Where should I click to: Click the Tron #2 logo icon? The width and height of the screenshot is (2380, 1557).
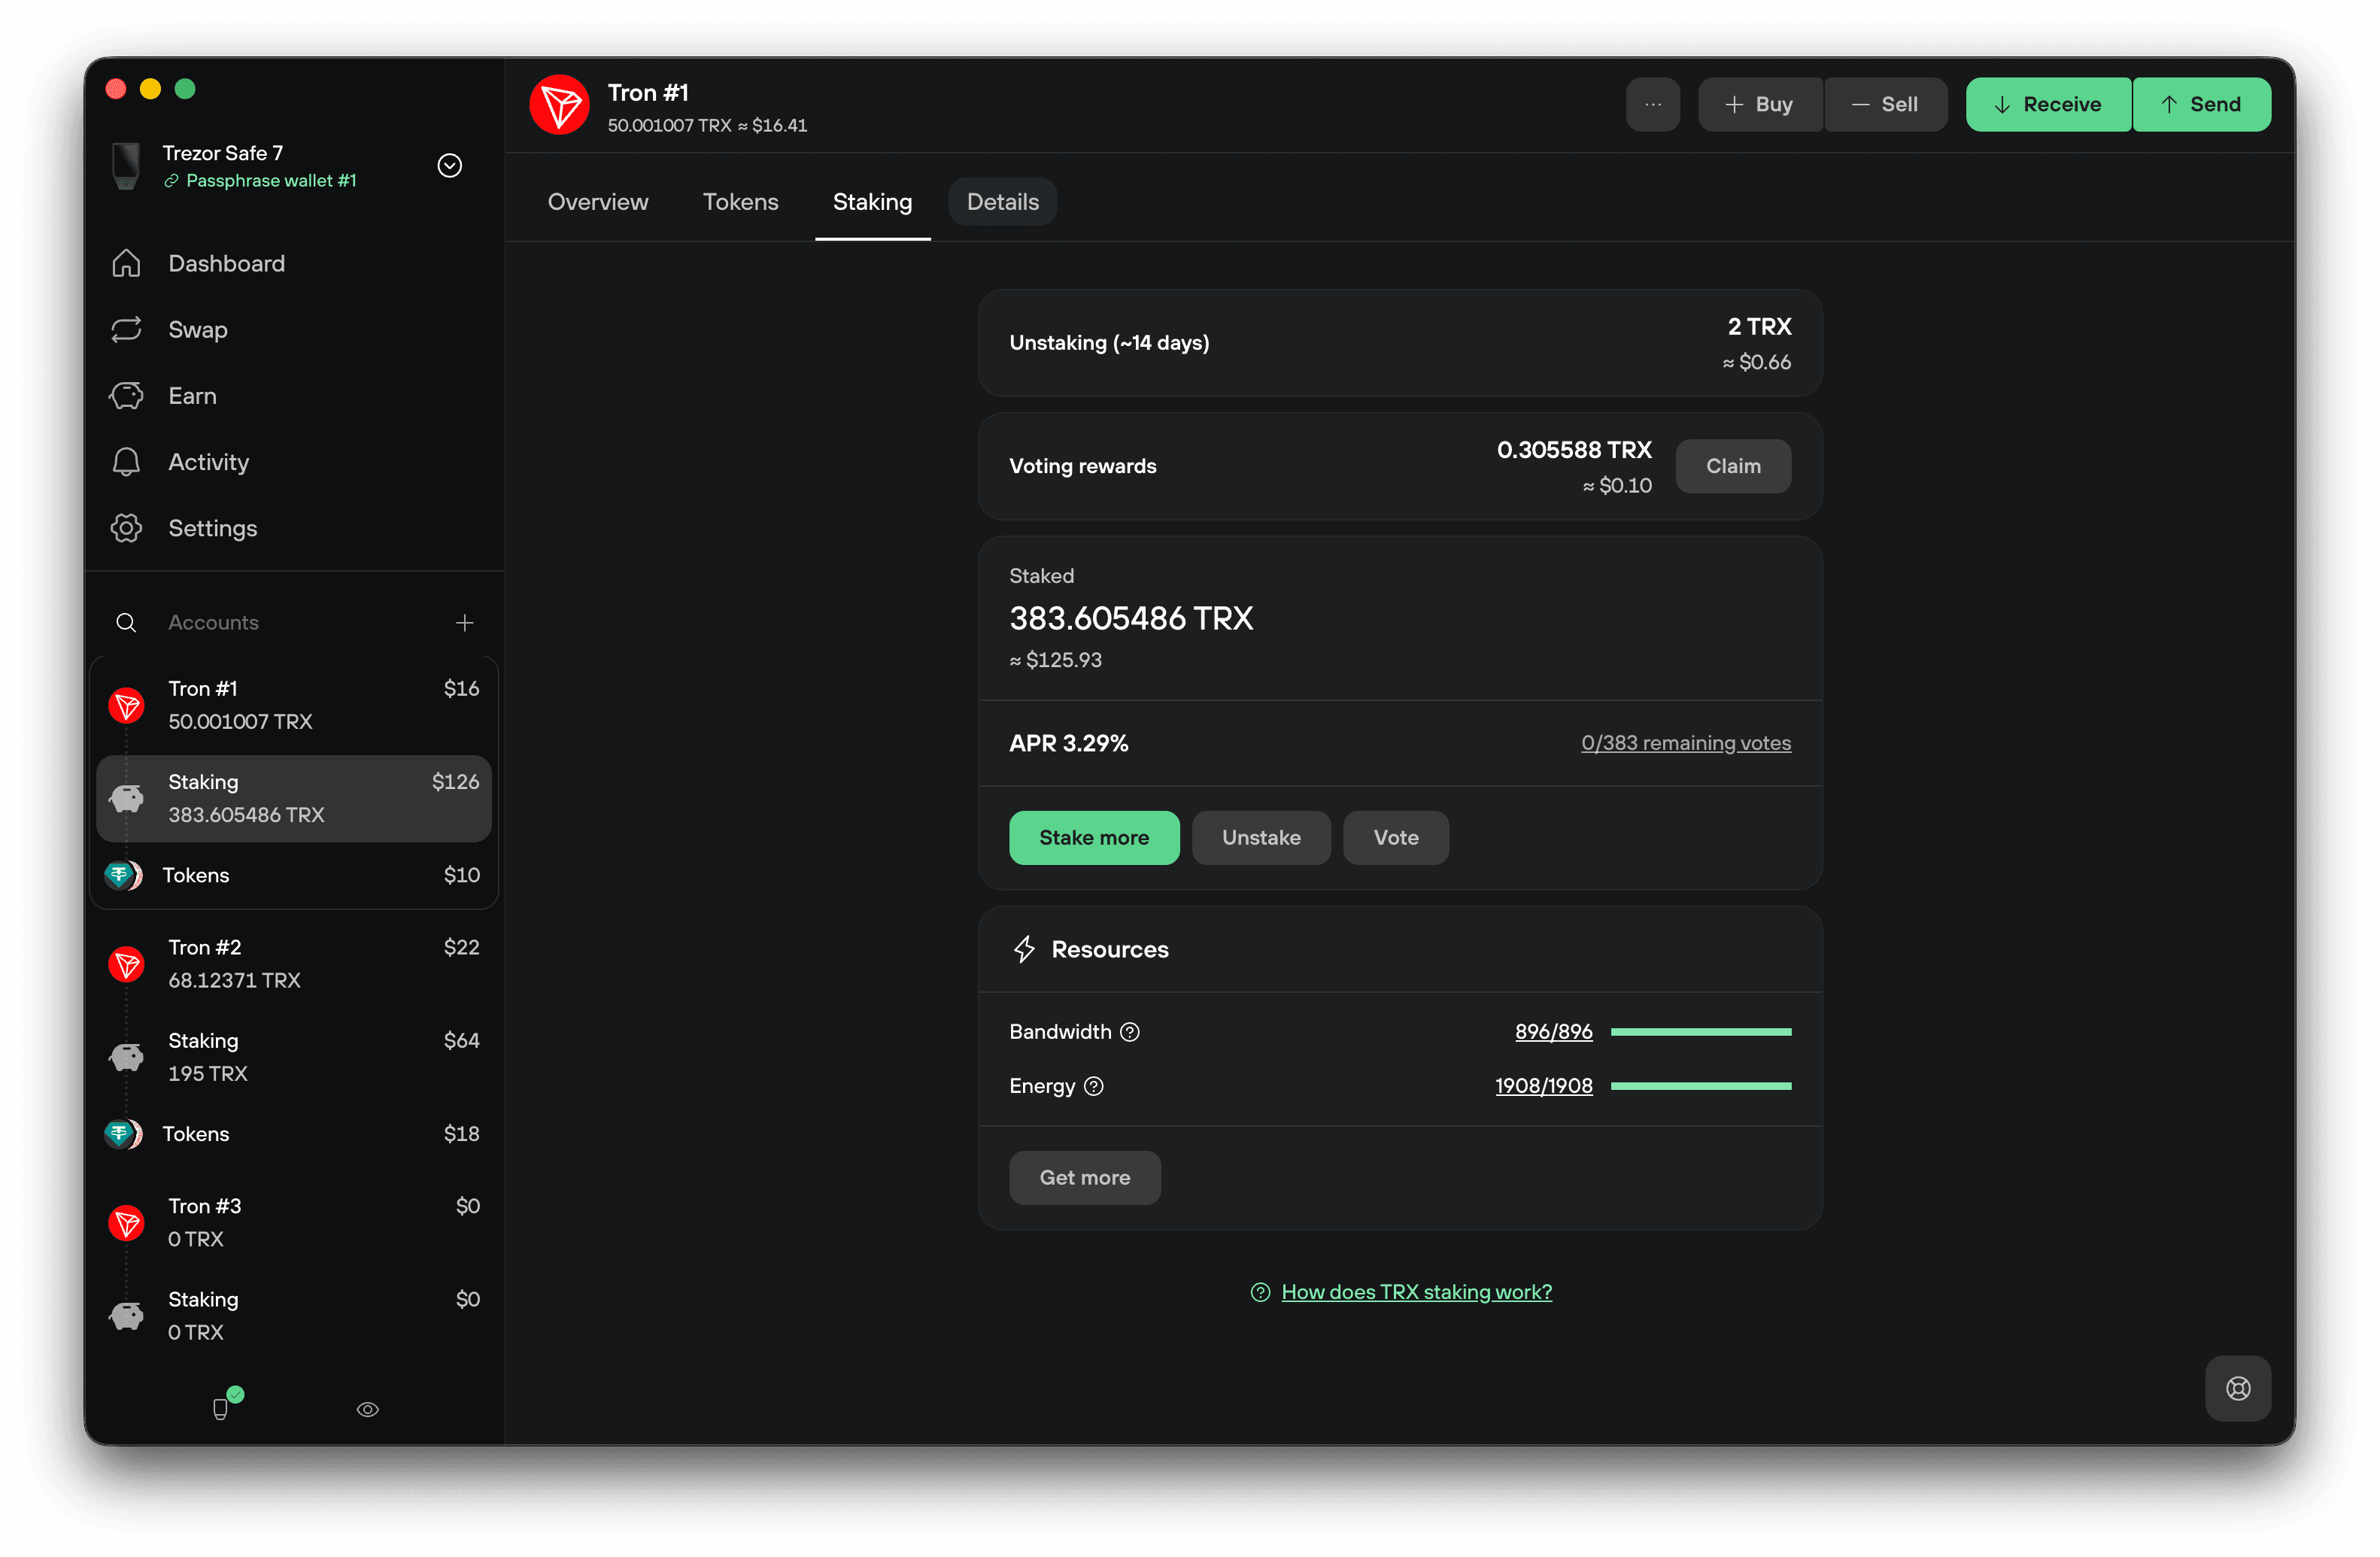coord(126,964)
